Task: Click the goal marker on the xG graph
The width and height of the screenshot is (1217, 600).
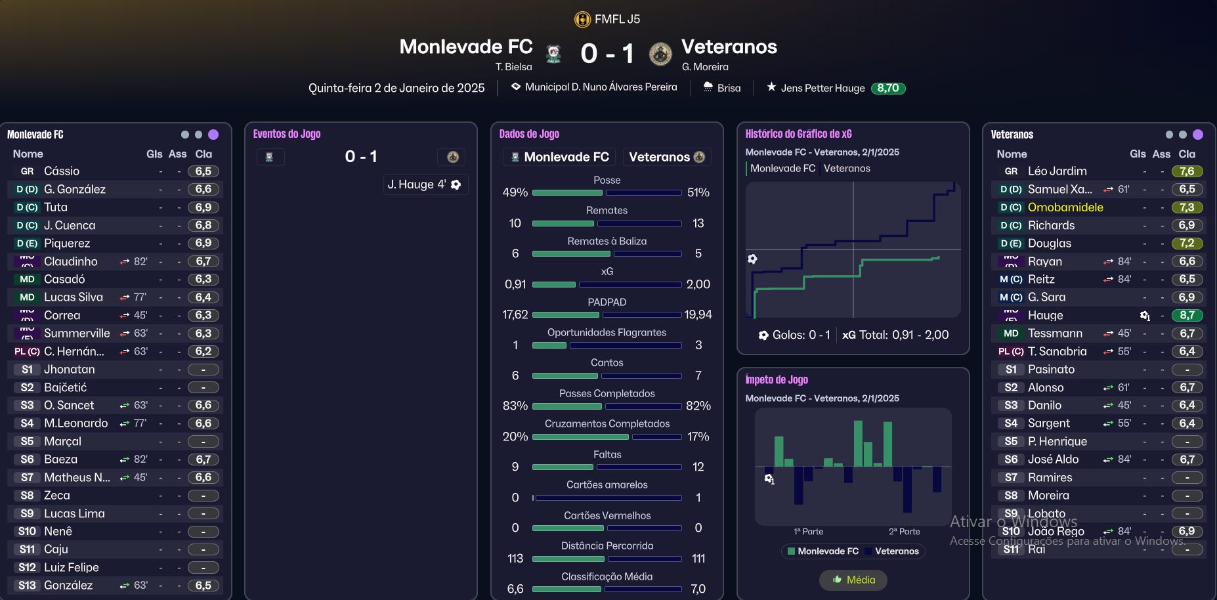Action: point(752,259)
